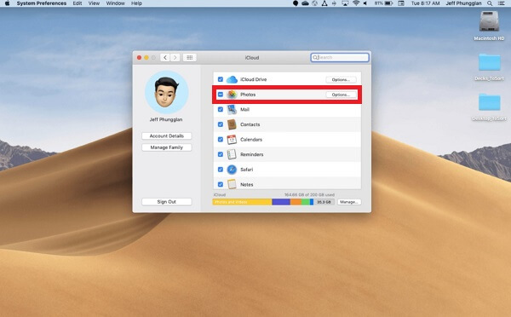Viewport: 511px width, 317px height.
Task: Uncheck the iCloud Drive checkbox
Action: point(221,79)
